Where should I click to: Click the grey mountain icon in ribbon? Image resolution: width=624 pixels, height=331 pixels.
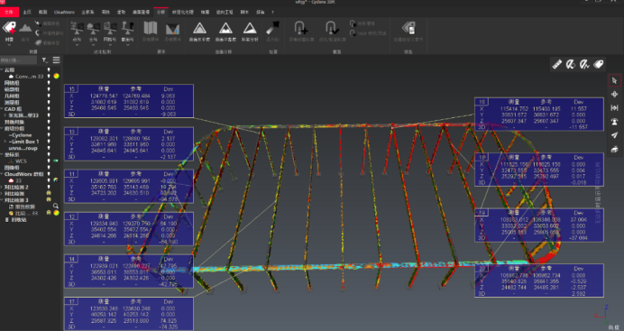25,28
